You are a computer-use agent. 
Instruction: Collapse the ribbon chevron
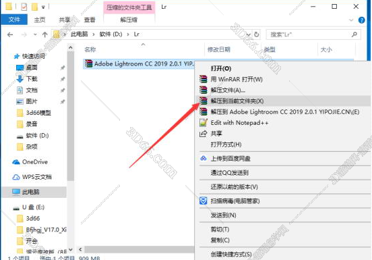(x=351, y=20)
